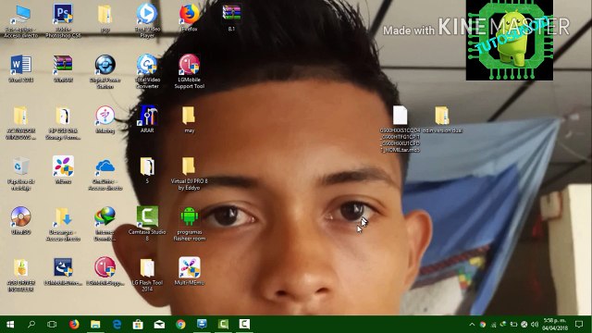Open Task View on the taskbar
Image resolution: width=592 pixels, height=333 pixels.
[x=52, y=325]
